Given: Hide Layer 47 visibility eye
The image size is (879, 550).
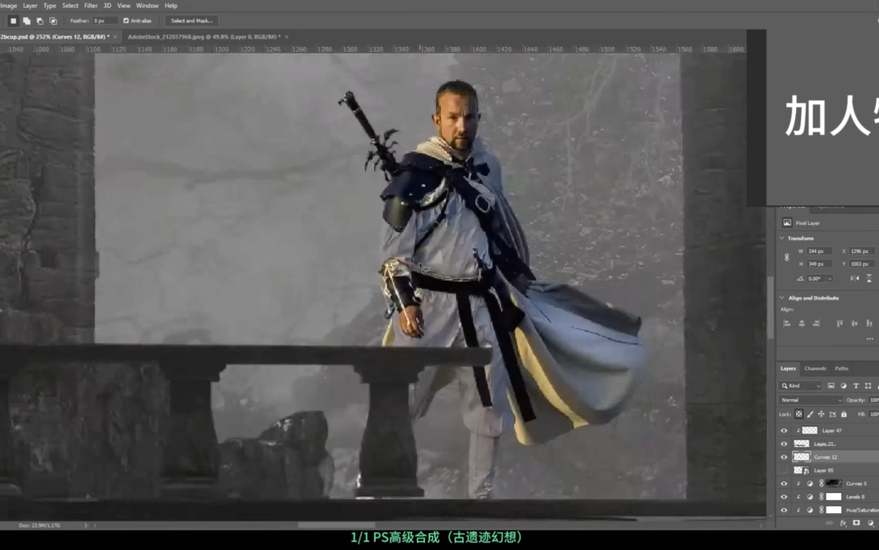Looking at the screenshot, I should 784,431.
